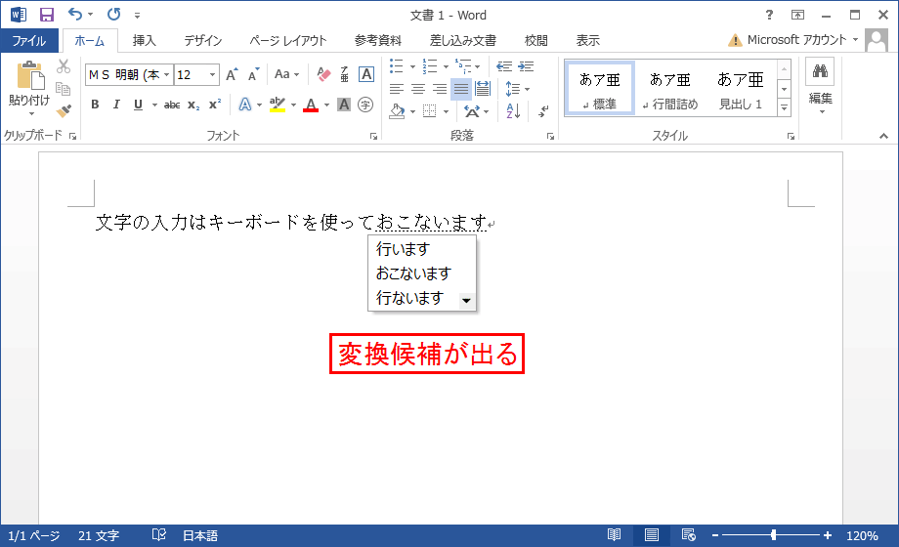
Task: Open the font name dropdown
Action: pyautogui.click(x=167, y=75)
